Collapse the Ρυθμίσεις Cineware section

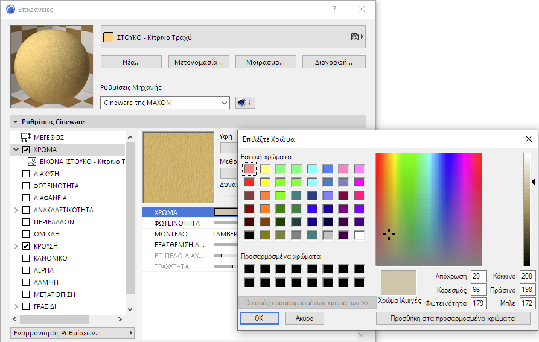pyautogui.click(x=15, y=122)
